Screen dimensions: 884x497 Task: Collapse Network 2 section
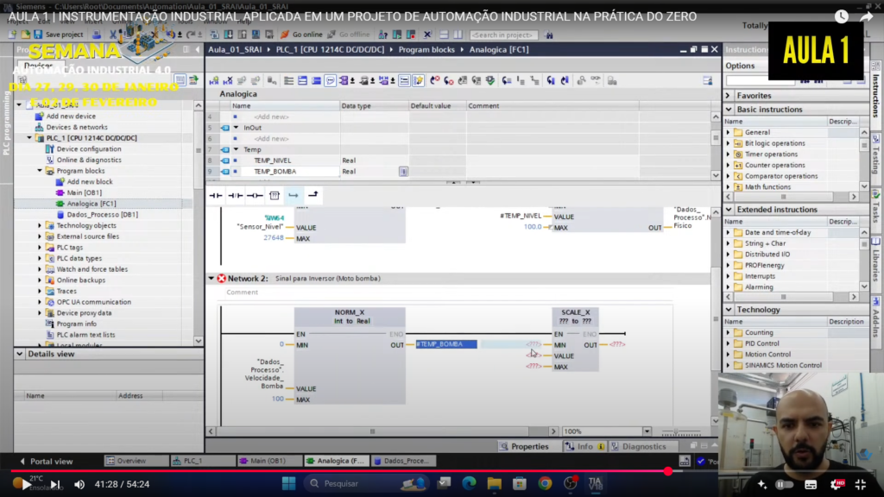click(x=212, y=279)
